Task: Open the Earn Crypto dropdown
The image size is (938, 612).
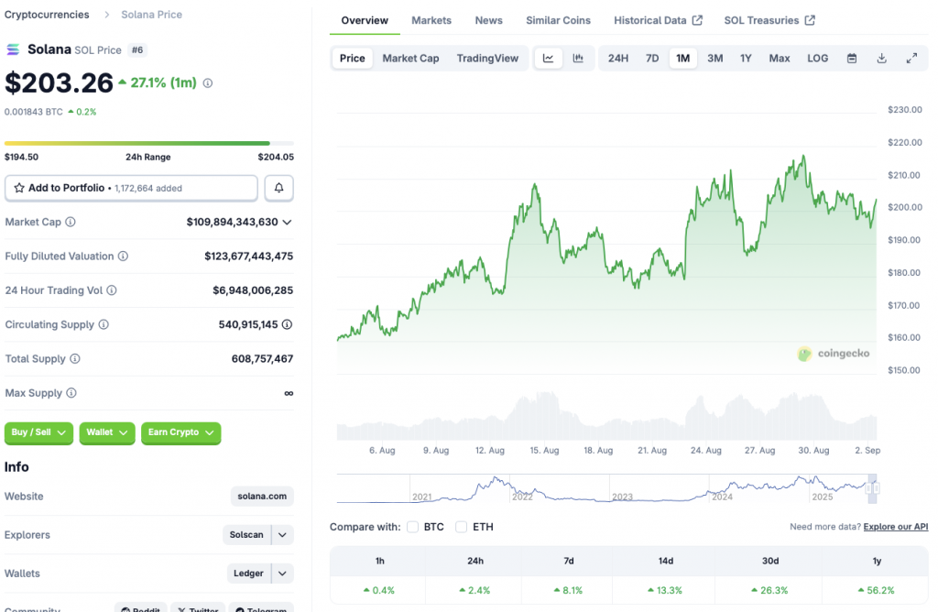Action: click(181, 432)
